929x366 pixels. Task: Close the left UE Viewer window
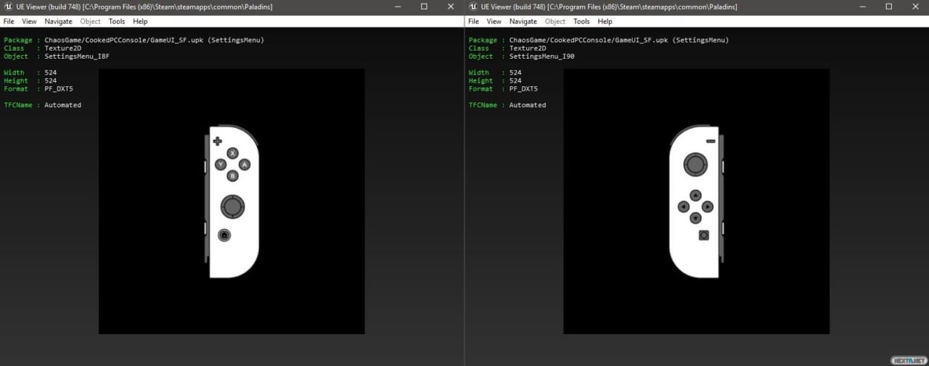pyautogui.click(x=451, y=7)
